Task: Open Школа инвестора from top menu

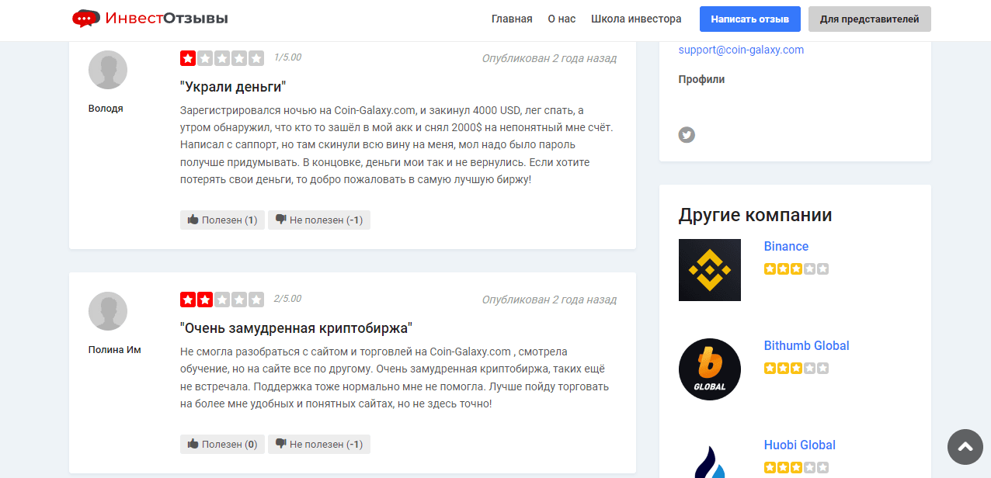Action: pos(636,19)
